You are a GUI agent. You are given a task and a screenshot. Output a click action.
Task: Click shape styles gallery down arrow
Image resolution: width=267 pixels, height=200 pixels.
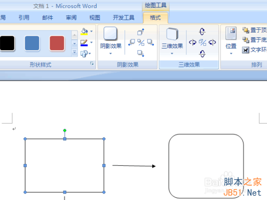(x=75, y=44)
